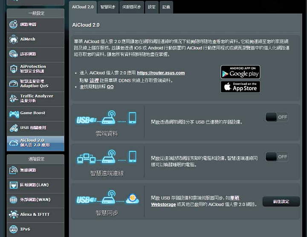Open the 伺服器同步 tab
Viewport: 307px width, 237px height.
tap(132, 7)
